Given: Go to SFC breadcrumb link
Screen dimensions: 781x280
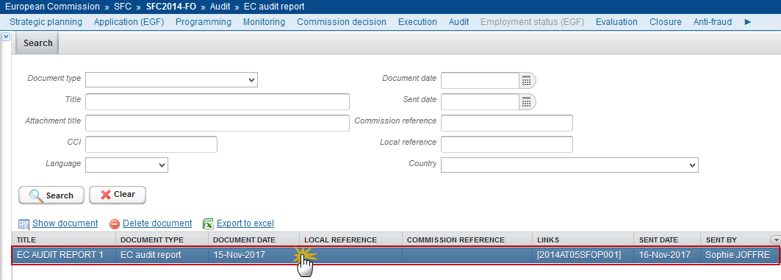Looking at the screenshot, I should 123,7.
